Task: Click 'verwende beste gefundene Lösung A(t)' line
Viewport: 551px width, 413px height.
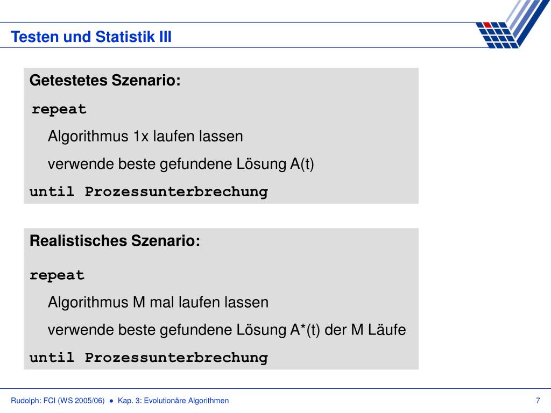Action: pyautogui.click(x=181, y=165)
